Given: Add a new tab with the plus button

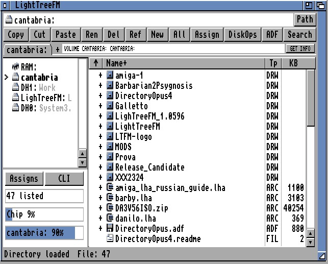Looking at the screenshot, I should point(58,50).
